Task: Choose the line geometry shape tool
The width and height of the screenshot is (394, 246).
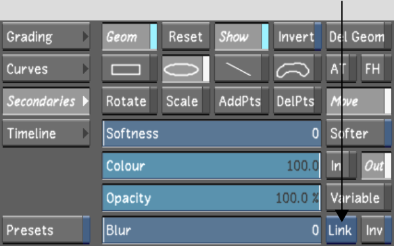Action: pos(242,69)
